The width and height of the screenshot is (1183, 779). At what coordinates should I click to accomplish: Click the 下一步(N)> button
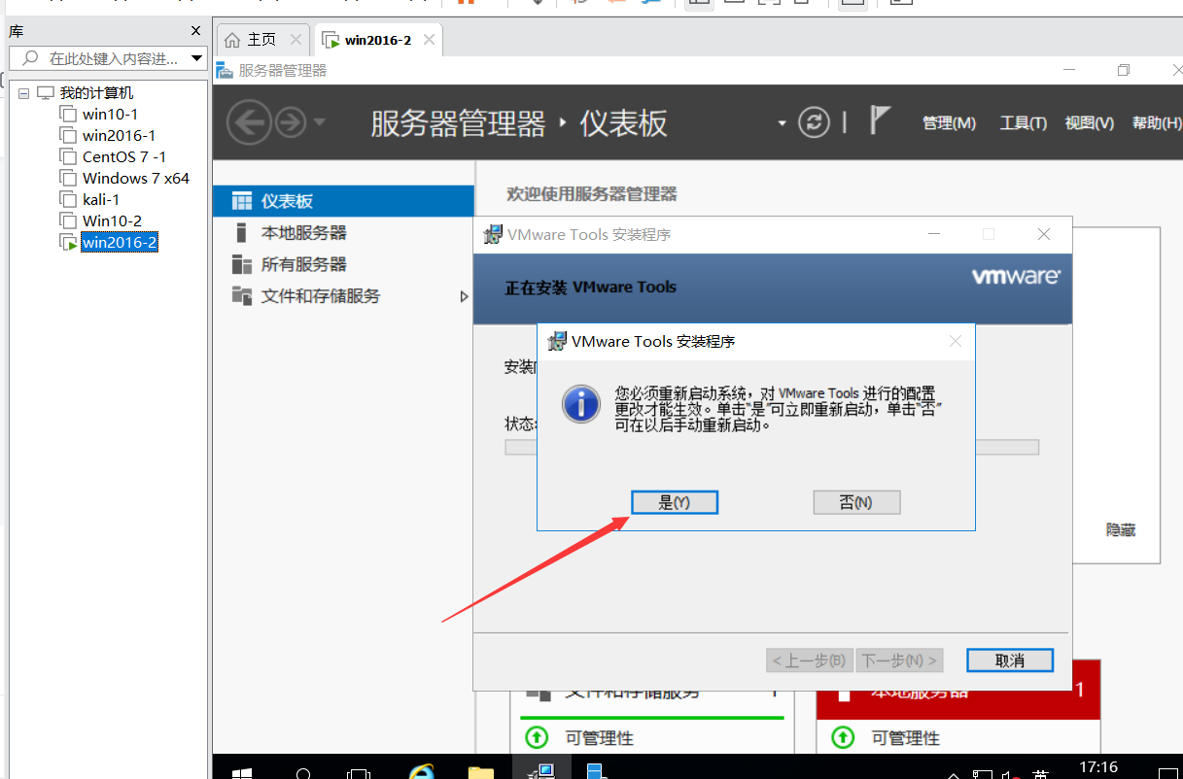coord(900,660)
